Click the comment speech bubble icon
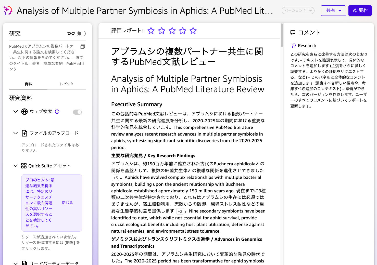Image resolution: width=377 pixels, height=265 pixels. [293, 32]
